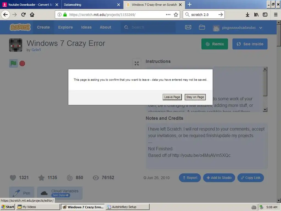The width and height of the screenshot is (281, 211).
Task: Open the Explore menu item
Action: click(x=65, y=27)
